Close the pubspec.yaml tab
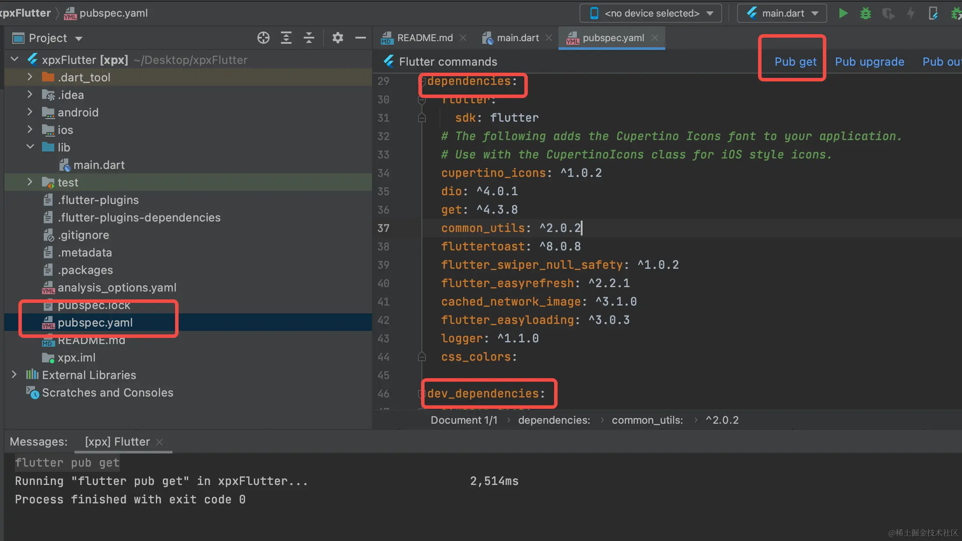The height and width of the screenshot is (541, 962). [655, 38]
